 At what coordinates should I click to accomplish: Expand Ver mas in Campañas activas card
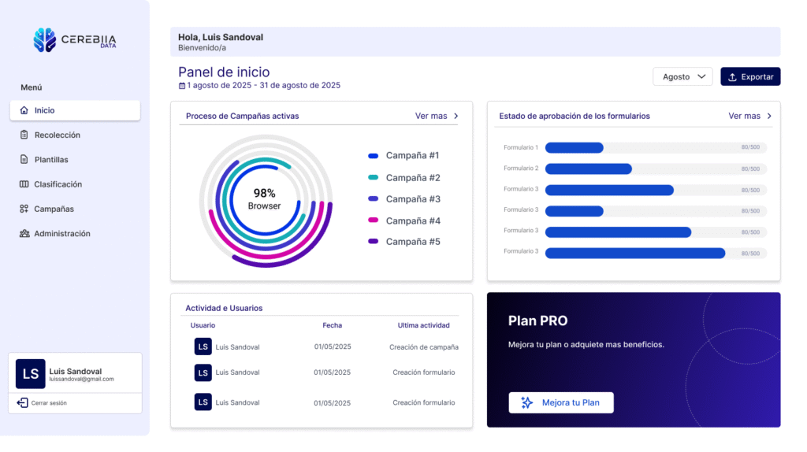click(437, 116)
